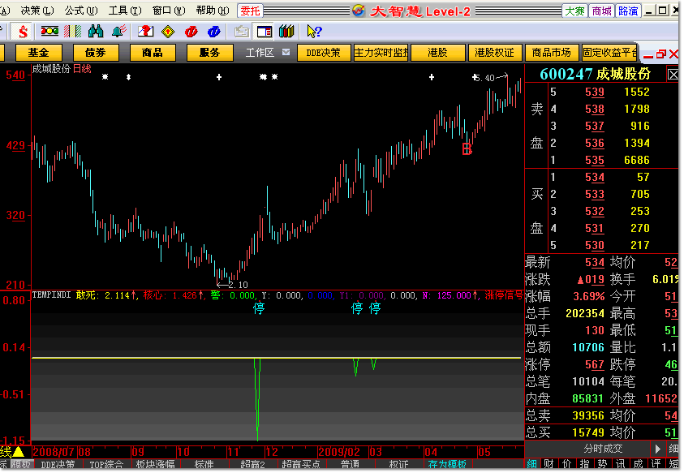
Task: Click the context help arrow-question icon
Action: (x=314, y=32)
